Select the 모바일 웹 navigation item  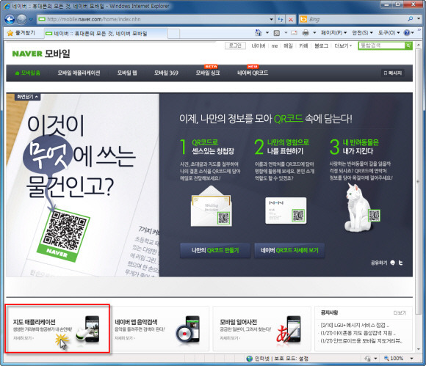pos(127,73)
